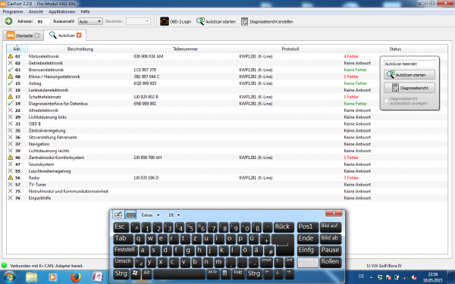Viewport: 455px width, 284px height.
Task: Click the Startseite tab car icon
Action: (x=11, y=36)
